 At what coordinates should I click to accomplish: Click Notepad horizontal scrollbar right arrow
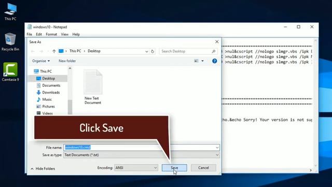coord(311,170)
